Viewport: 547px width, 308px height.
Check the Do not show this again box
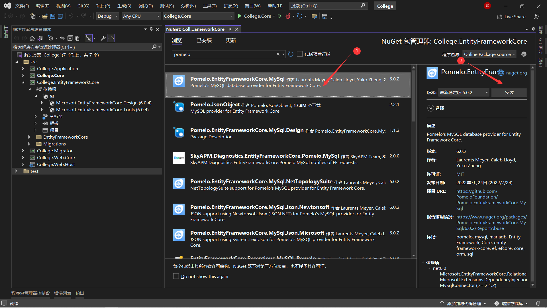coord(176,276)
